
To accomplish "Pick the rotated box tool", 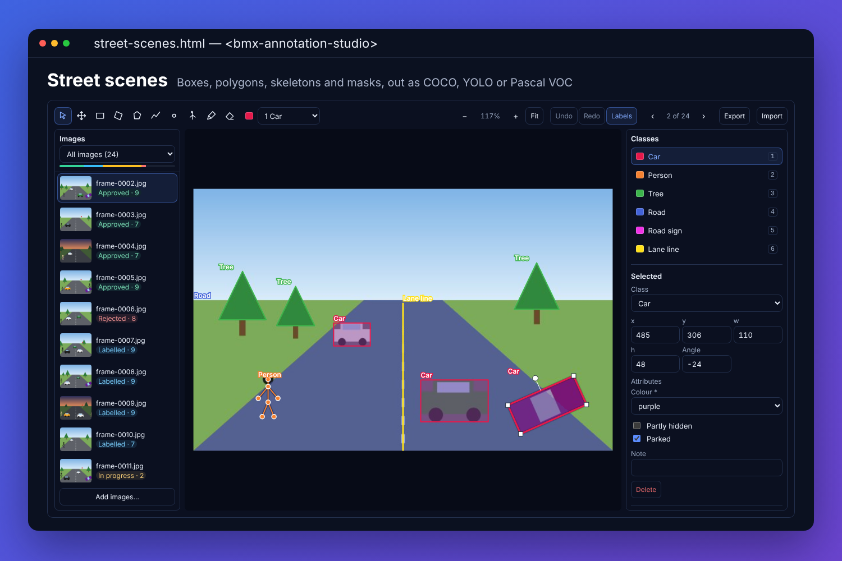I will (118, 116).
